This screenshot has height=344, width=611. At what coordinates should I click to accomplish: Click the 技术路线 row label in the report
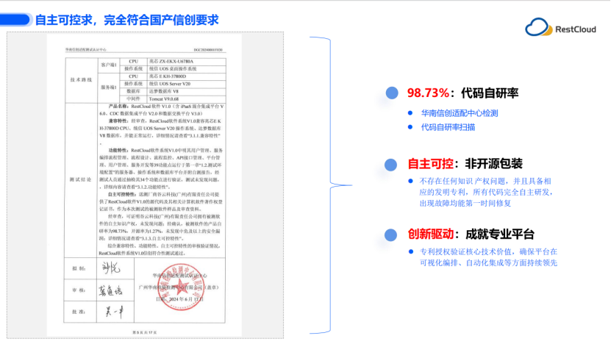pos(80,79)
